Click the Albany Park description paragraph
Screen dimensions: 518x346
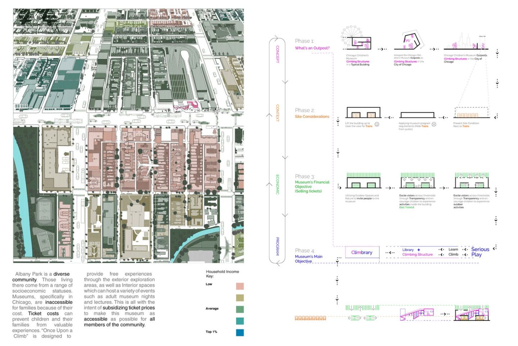[84, 305]
